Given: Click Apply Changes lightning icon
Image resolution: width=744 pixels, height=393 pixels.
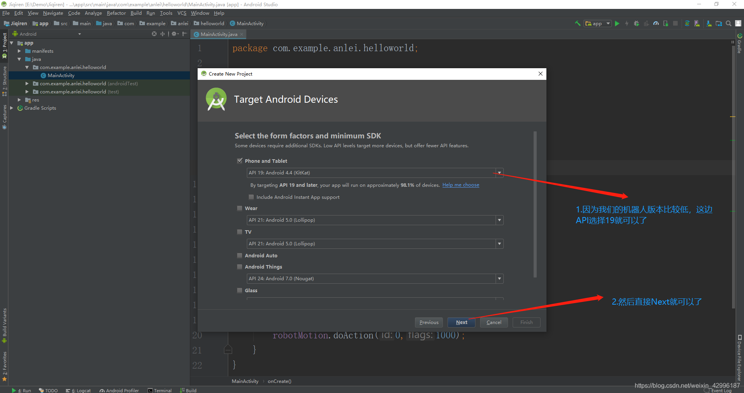Looking at the screenshot, I should point(627,23).
